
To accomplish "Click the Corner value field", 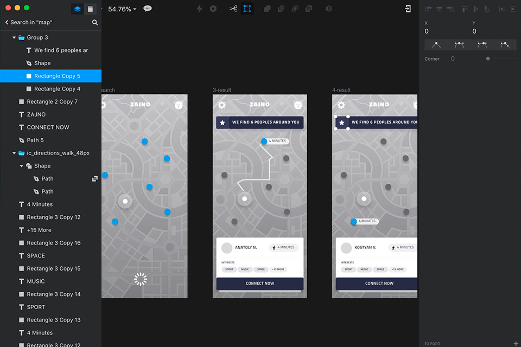I will point(453,59).
